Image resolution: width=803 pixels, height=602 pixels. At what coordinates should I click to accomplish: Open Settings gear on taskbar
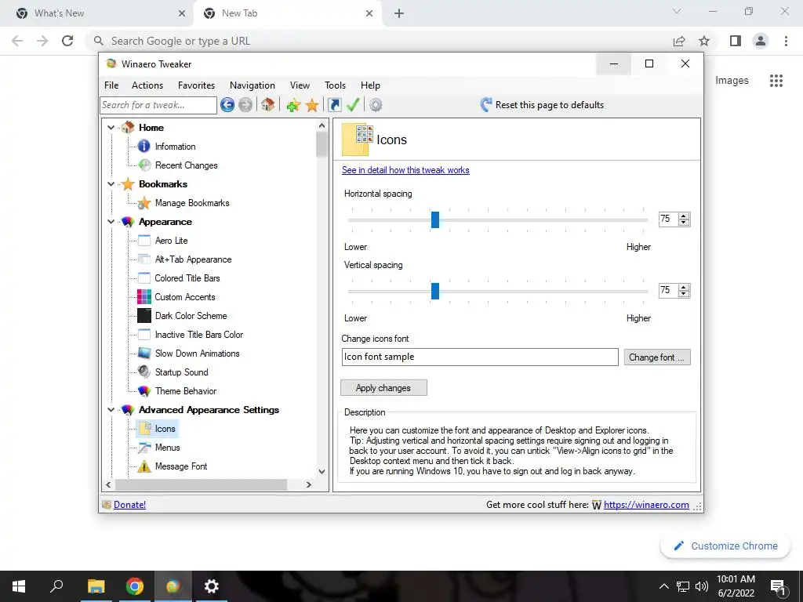pyautogui.click(x=211, y=586)
